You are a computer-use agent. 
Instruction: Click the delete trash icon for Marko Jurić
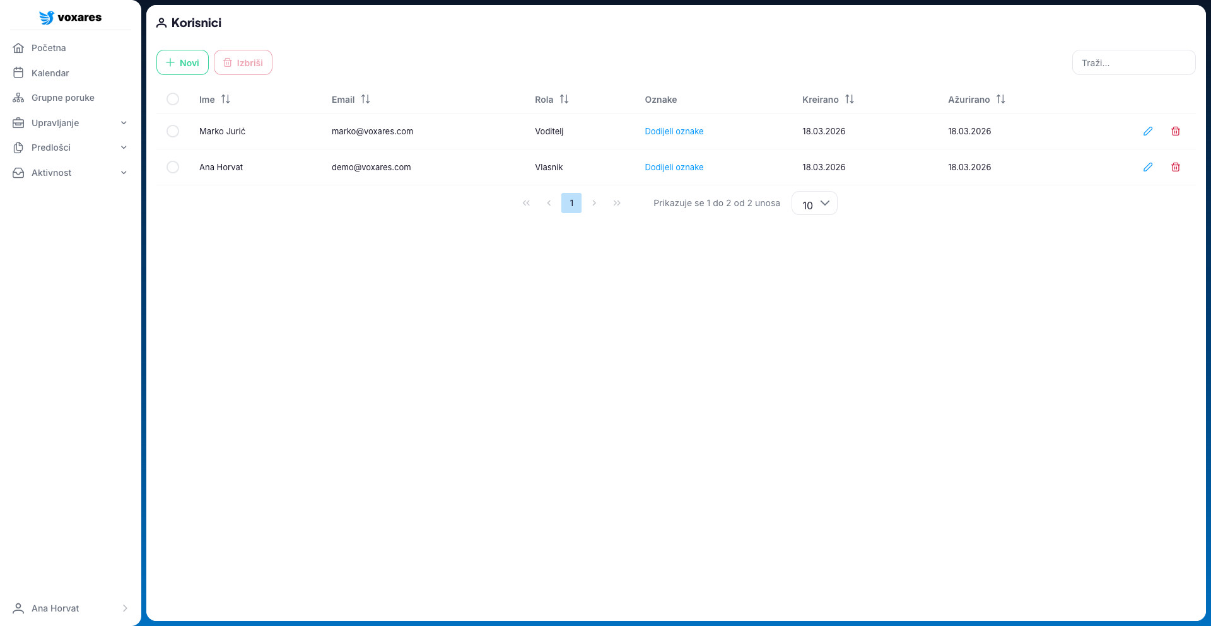tap(1175, 131)
